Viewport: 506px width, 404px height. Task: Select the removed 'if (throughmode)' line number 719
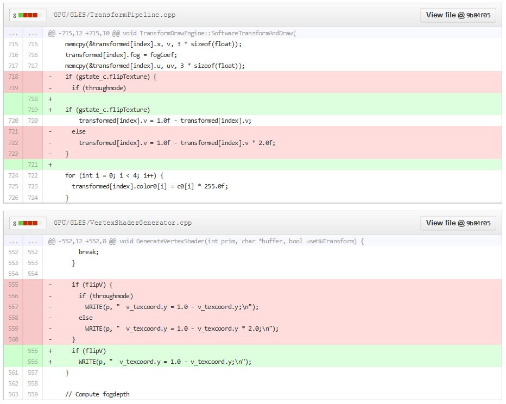tap(14, 88)
